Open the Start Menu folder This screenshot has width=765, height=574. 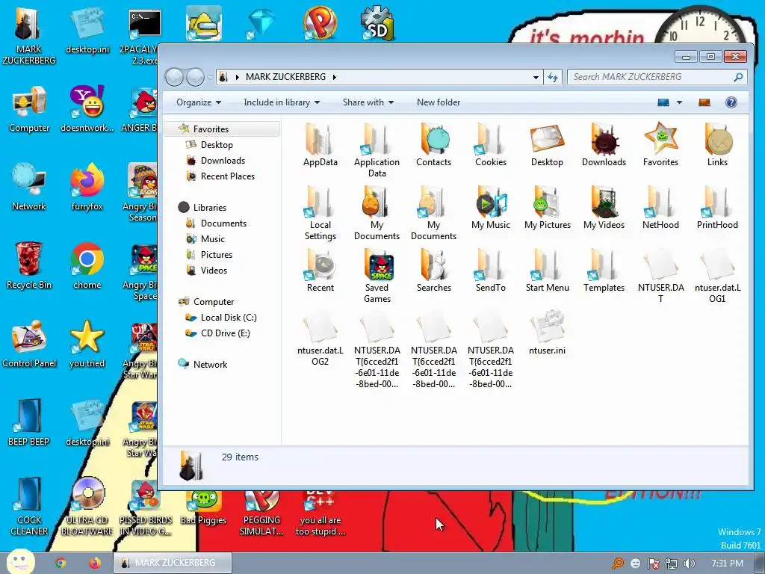(x=548, y=271)
